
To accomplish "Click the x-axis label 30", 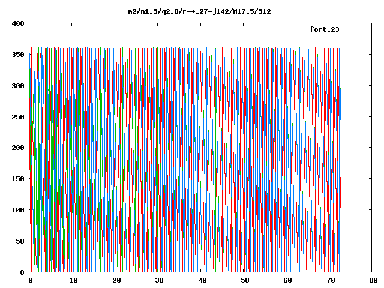I will (159, 280).
